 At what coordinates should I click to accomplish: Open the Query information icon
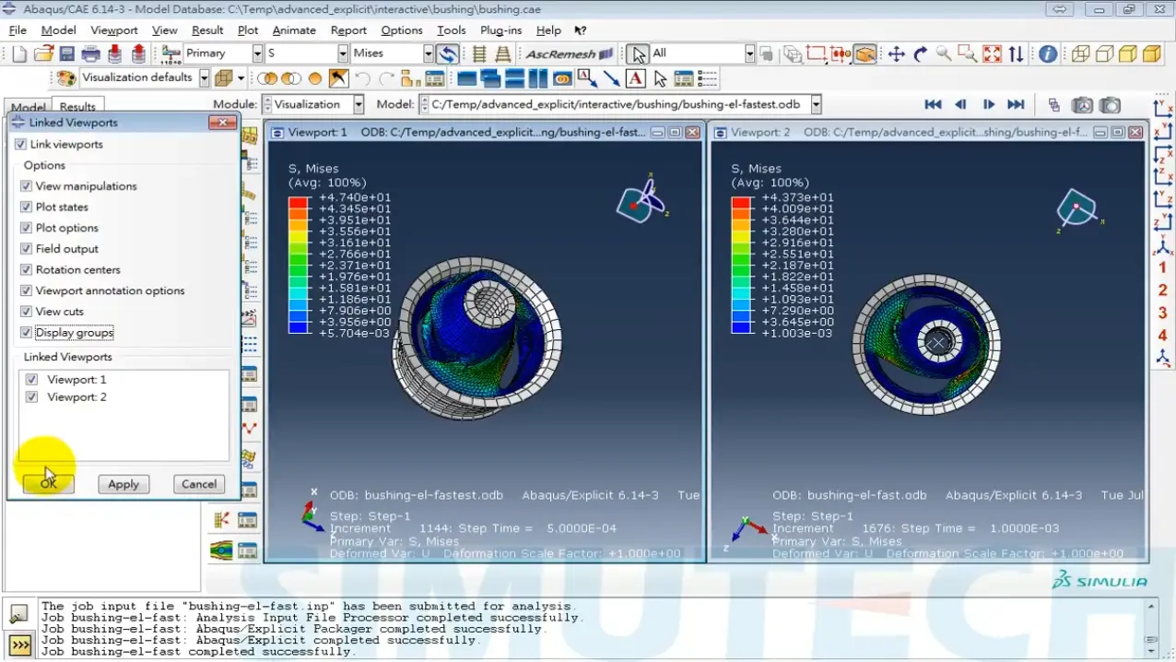click(x=1048, y=53)
